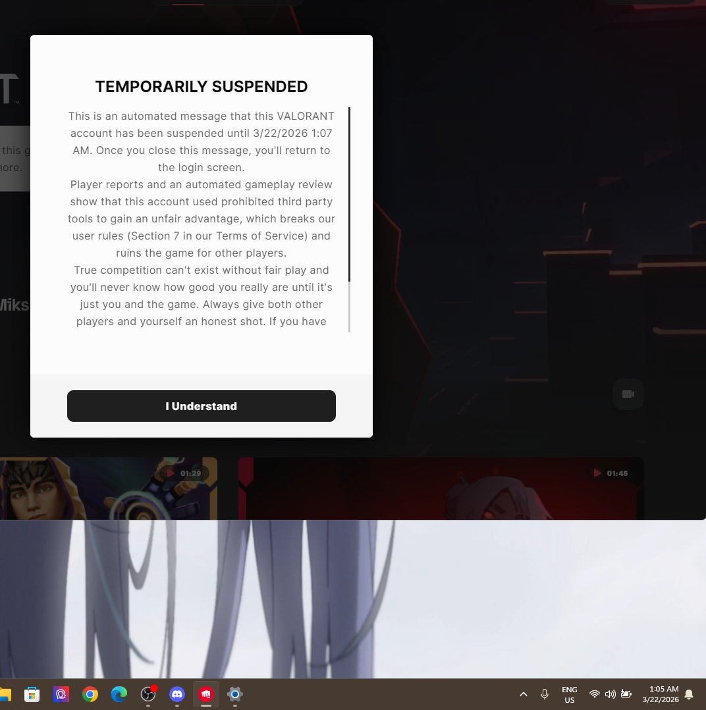Click the Riot Client taskbar icon
This screenshot has height=710, width=706.
(205, 694)
